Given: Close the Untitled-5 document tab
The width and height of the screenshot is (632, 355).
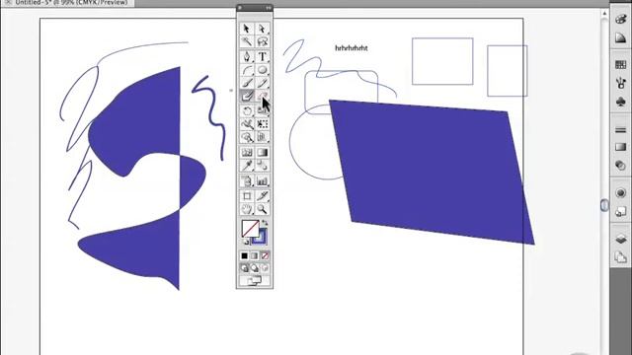Looking at the screenshot, I should [8, 2].
